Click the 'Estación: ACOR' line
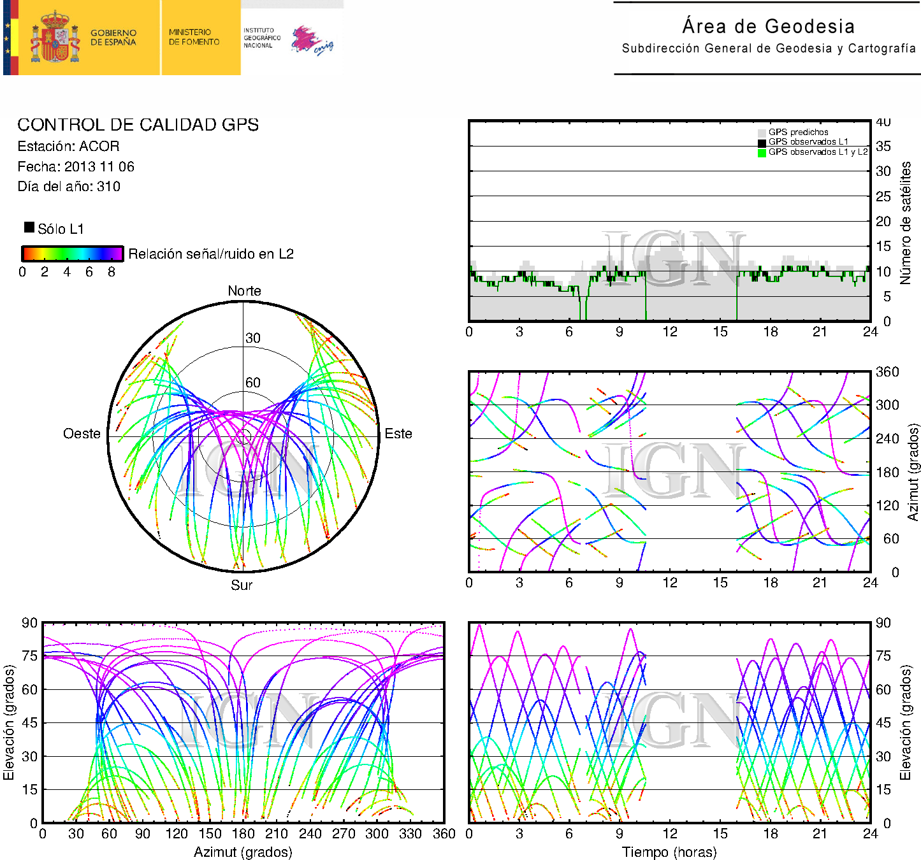921x860 pixels. pos(68,146)
